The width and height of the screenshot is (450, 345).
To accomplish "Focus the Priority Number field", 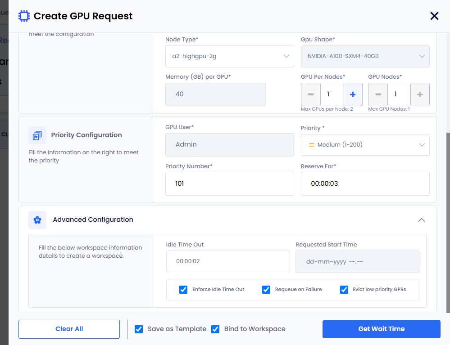I will click(x=230, y=184).
